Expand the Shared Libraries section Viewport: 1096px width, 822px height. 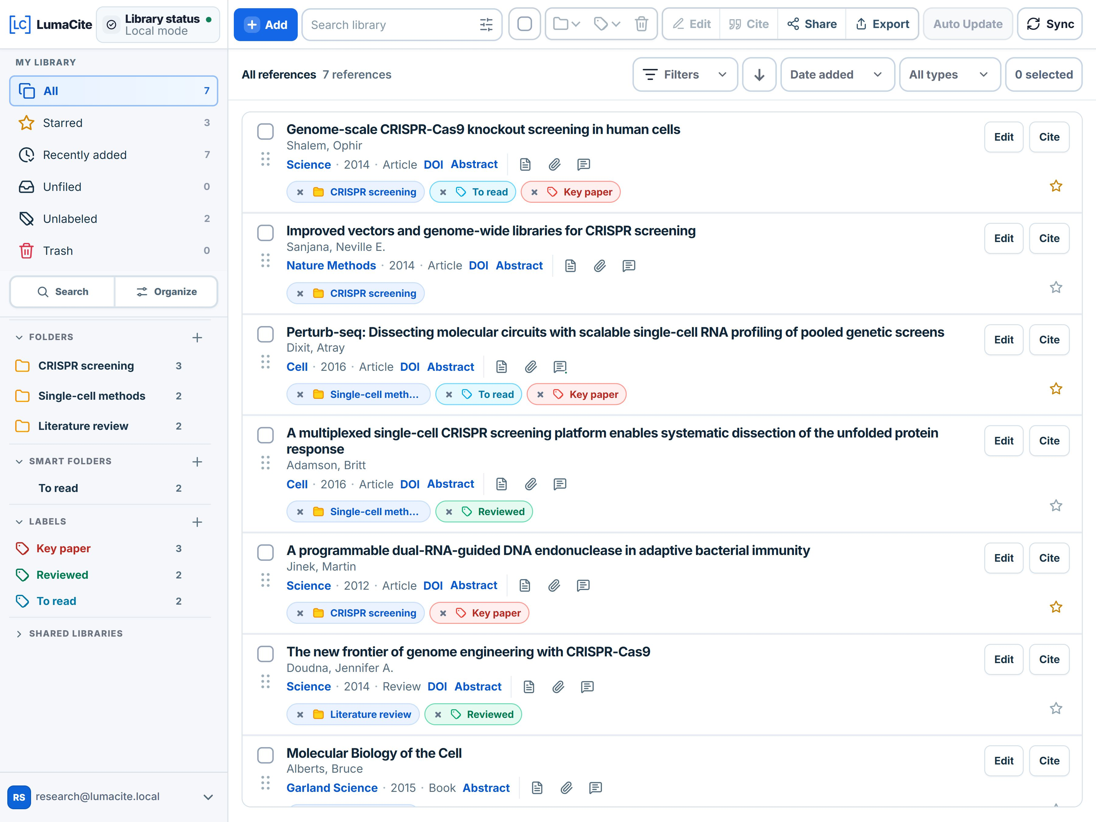point(69,634)
